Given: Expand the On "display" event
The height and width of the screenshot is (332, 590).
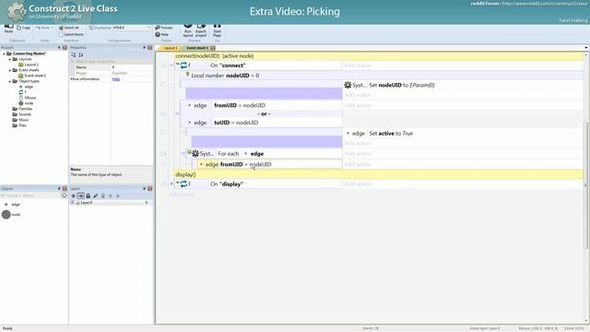Looking at the screenshot, I should pos(171,184).
